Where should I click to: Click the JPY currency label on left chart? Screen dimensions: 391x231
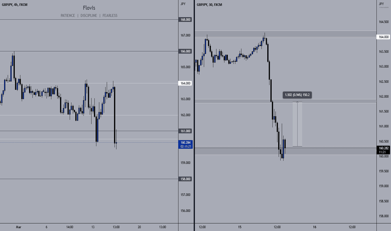point(183,4)
